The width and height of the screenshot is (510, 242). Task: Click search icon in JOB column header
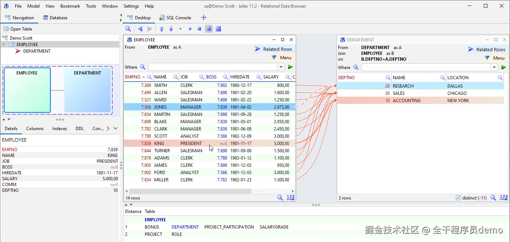202,77
